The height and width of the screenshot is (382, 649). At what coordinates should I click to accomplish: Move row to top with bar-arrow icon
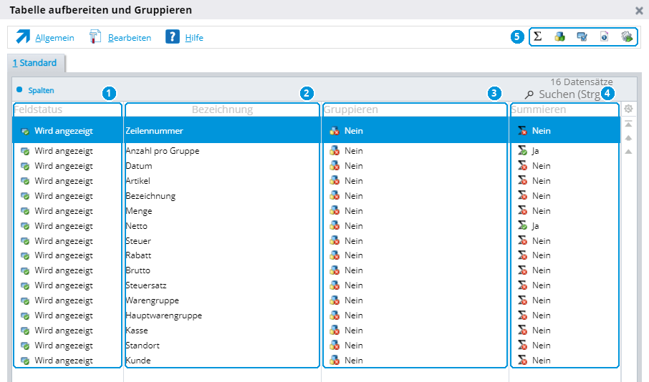tap(628, 124)
